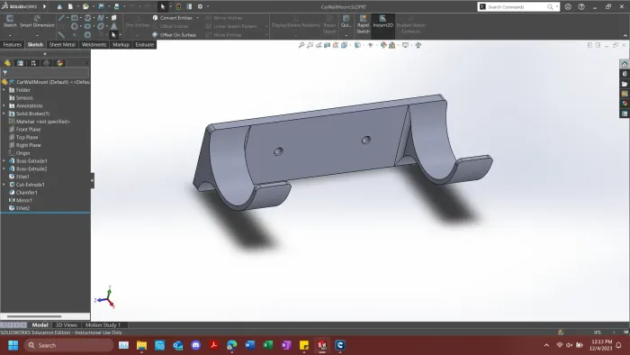Open SOLIDWORKS Resources in task pane

[625, 64]
